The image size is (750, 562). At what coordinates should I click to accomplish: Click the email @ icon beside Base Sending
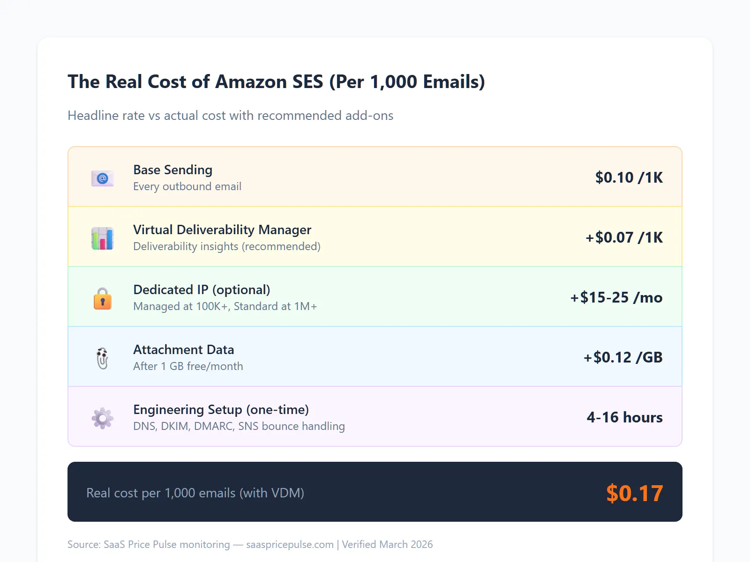pyautogui.click(x=102, y=178)
